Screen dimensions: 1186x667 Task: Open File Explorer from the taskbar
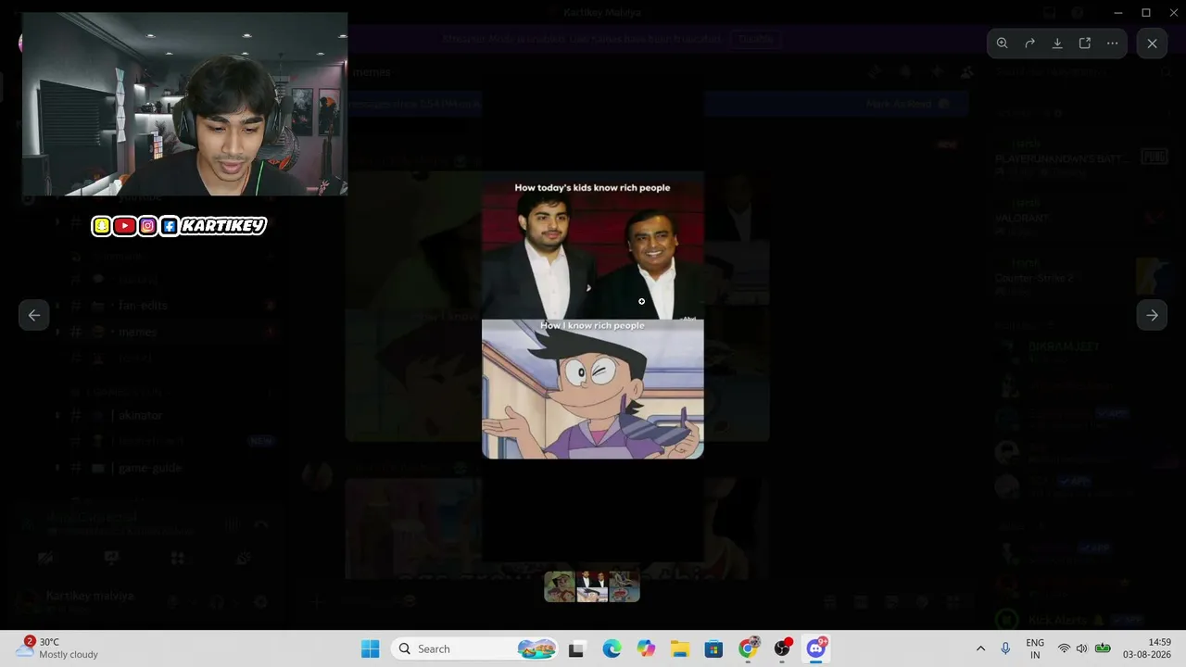[x=680, y=648]
